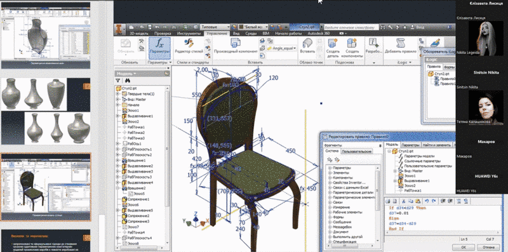Image resolution: width=508 pixels, height=252 pixels.
Task: Click the undo arrow in rule editor
Action: point(427,201)
